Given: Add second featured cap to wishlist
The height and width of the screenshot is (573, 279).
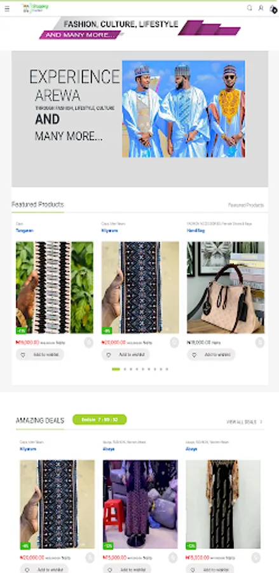Looking at the screenshot, I should pyautogui.click(x=125, y=355).
